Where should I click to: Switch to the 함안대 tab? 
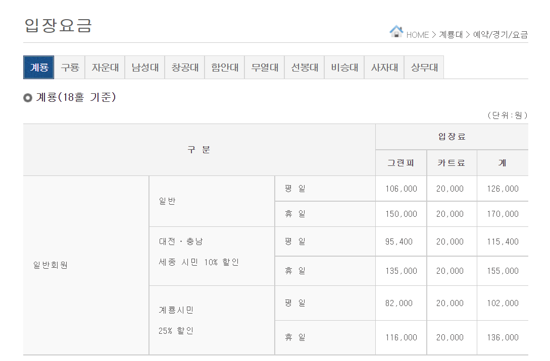pyautogui.click(x=224, y=67)
